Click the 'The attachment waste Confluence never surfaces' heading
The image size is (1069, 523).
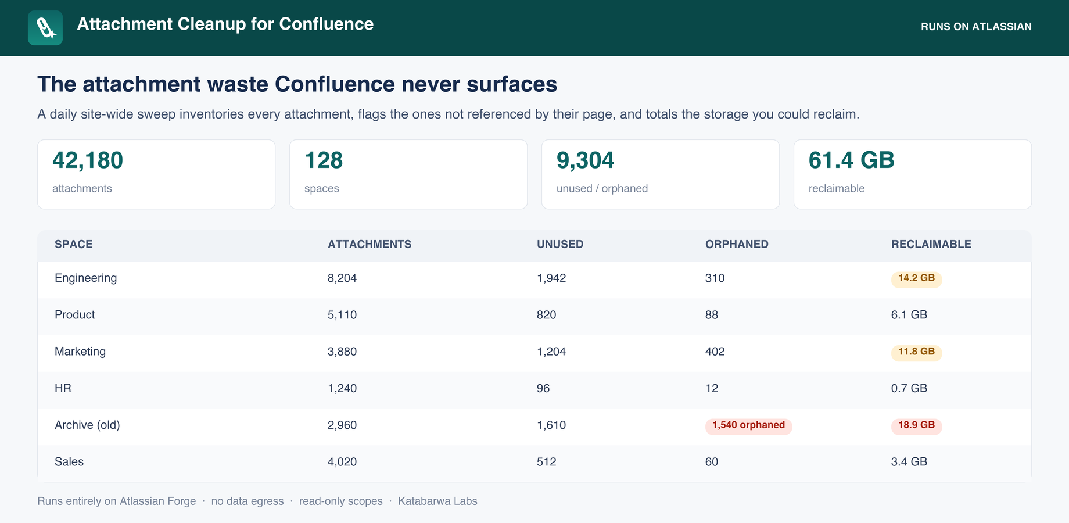point(297,84)
